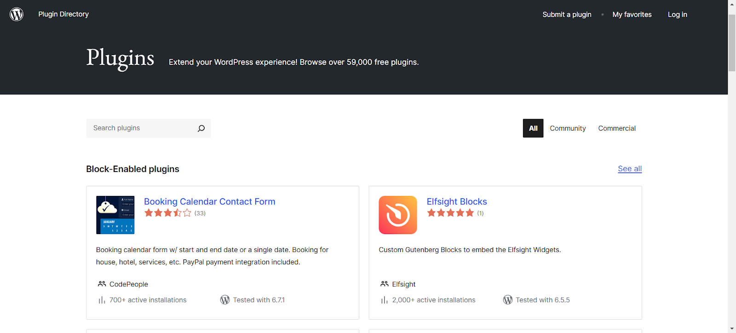
Task: Click the five-star rating for Elfsight Blocks
Action: click(x=450, y=213)
